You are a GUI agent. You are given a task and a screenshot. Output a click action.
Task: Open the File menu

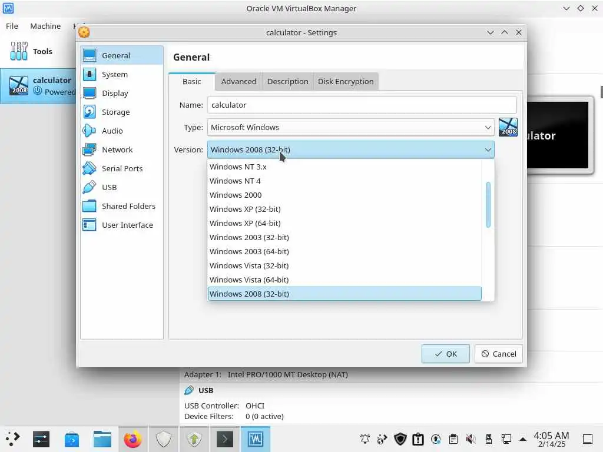12,26
